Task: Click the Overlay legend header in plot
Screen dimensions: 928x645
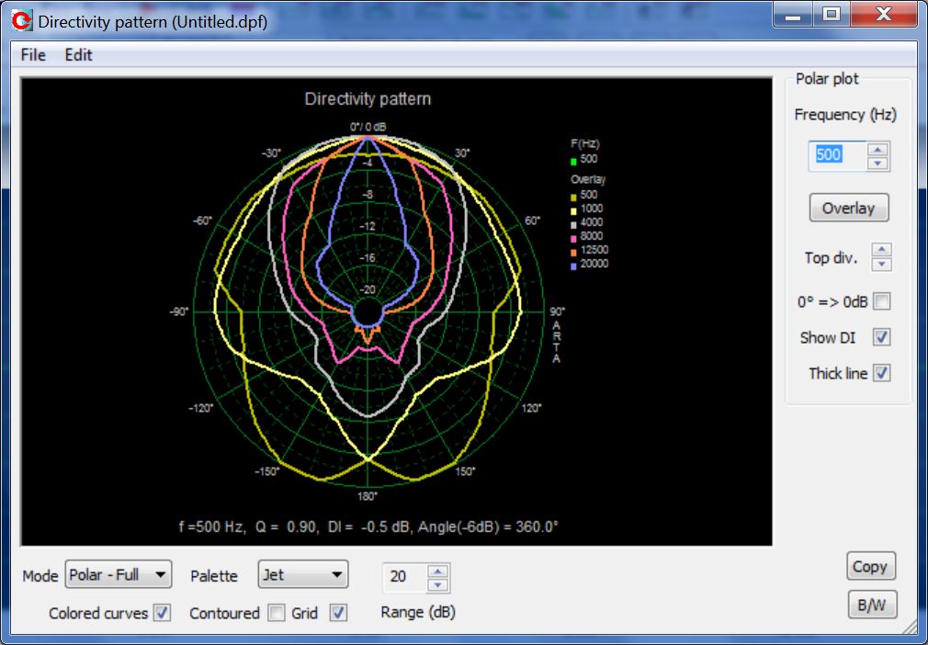Action: pyautogui.click(x=587, y=179)
